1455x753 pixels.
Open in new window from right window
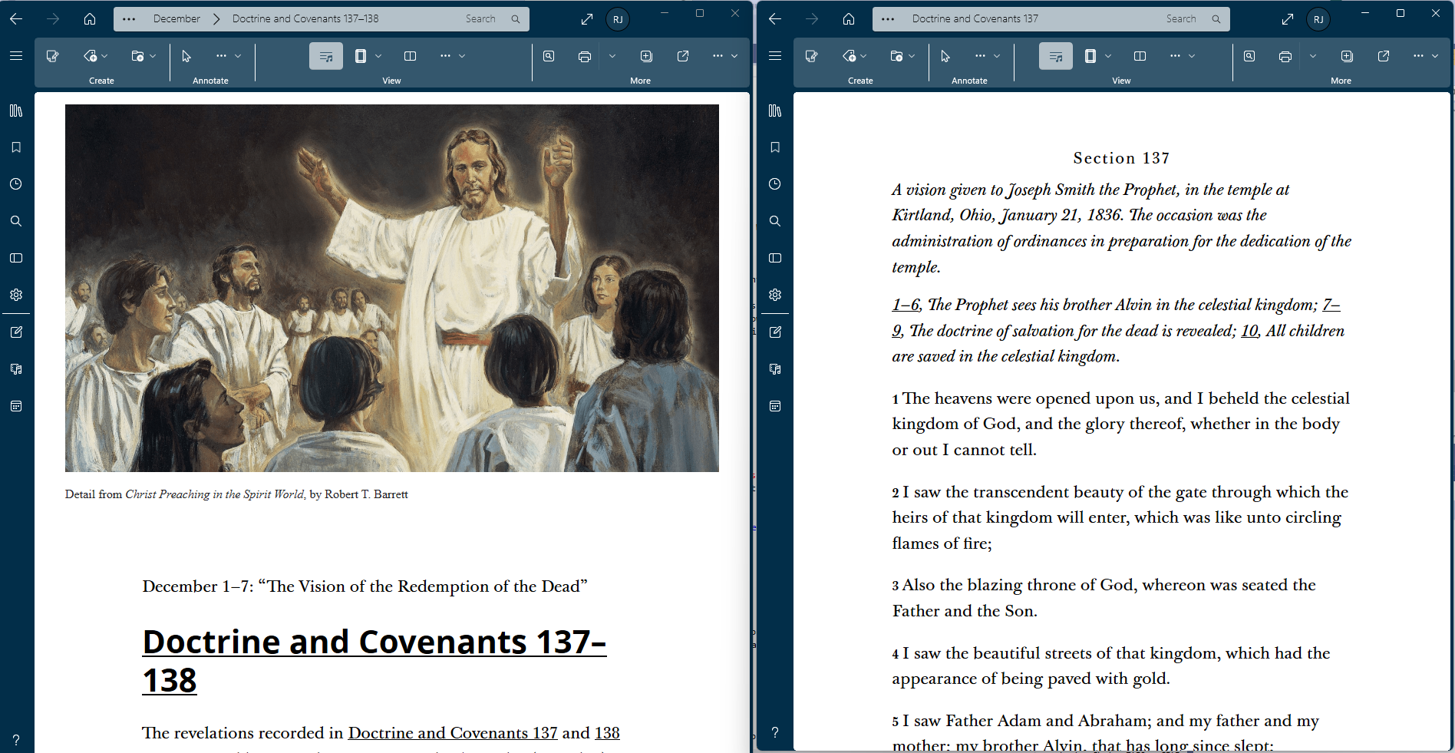pyautogui.click(x=1384, y=56)
